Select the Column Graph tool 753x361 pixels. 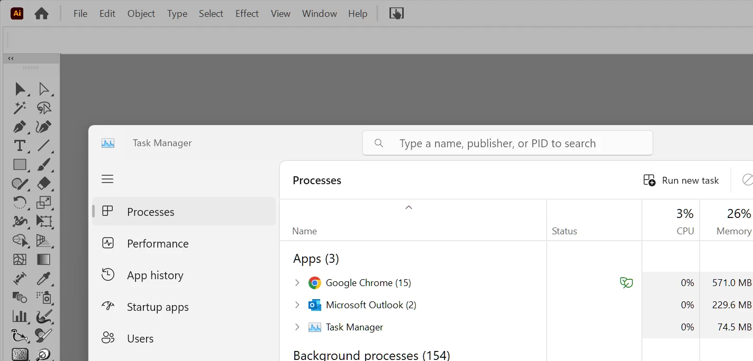coord(20,316)
